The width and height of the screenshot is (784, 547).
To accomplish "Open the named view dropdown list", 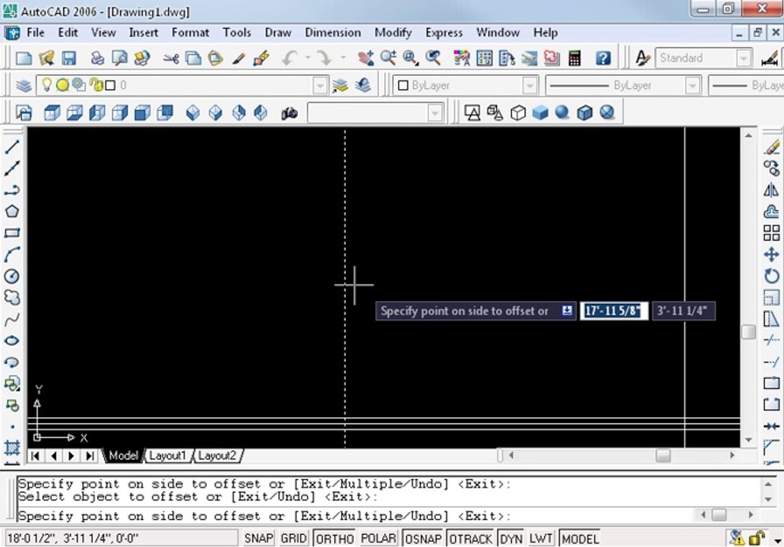I will (435, 113).
